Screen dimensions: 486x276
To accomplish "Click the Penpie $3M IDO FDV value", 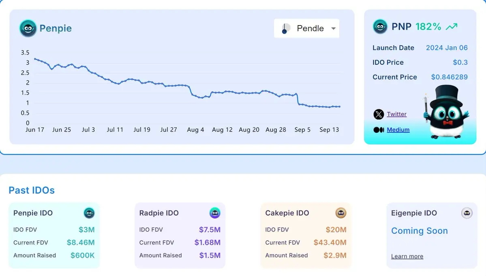I will [x=86, y=230].
